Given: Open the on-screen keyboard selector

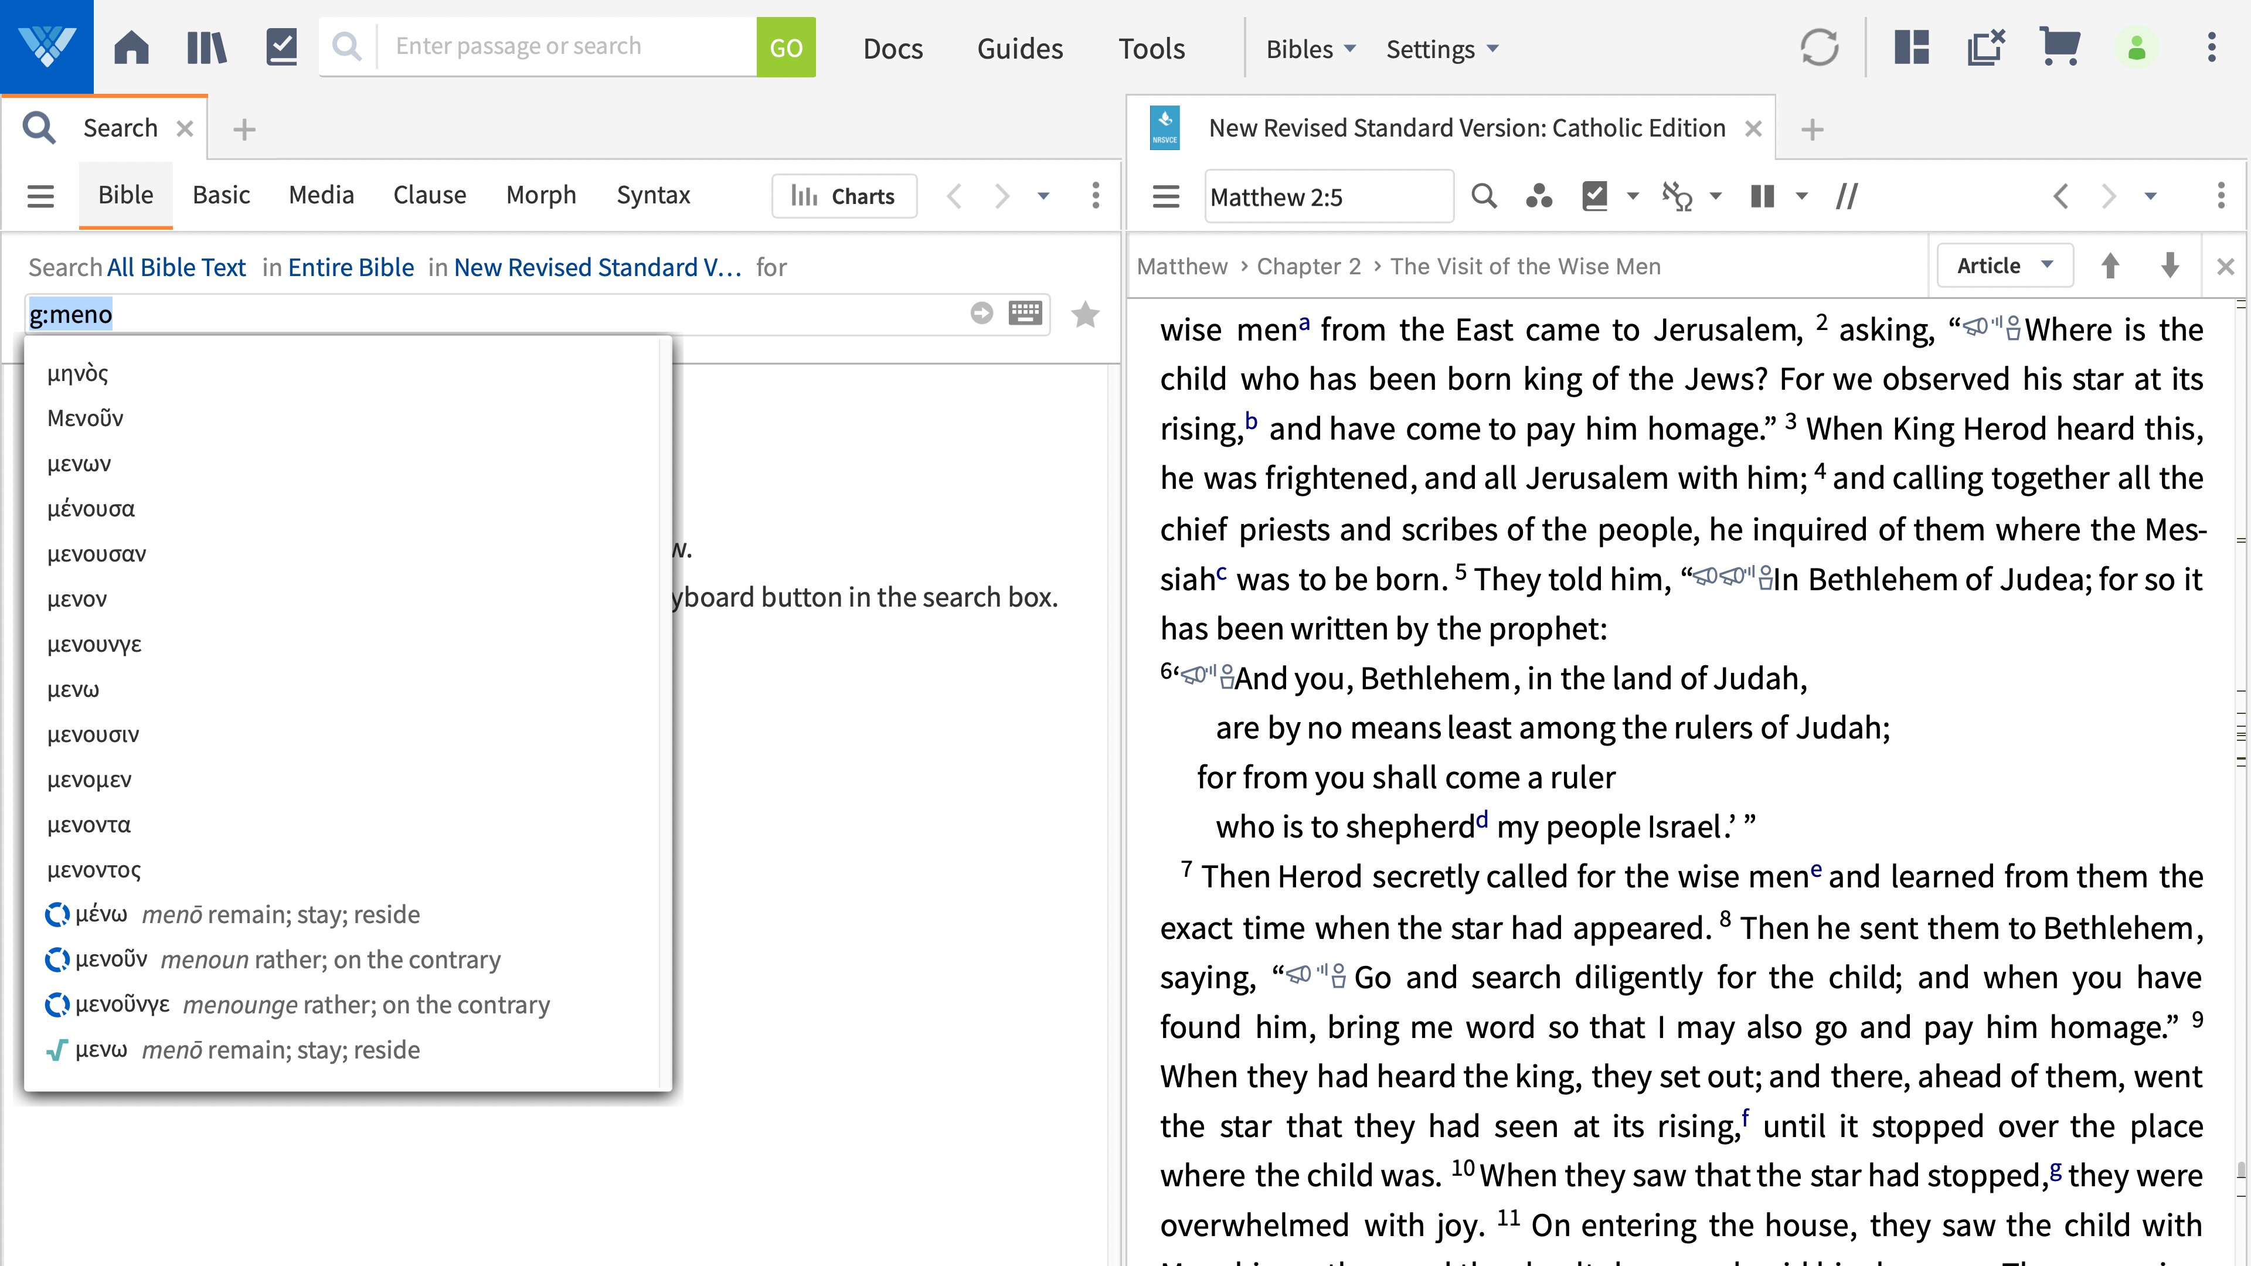Looking at the screenshot, I should click(1025, 314).
